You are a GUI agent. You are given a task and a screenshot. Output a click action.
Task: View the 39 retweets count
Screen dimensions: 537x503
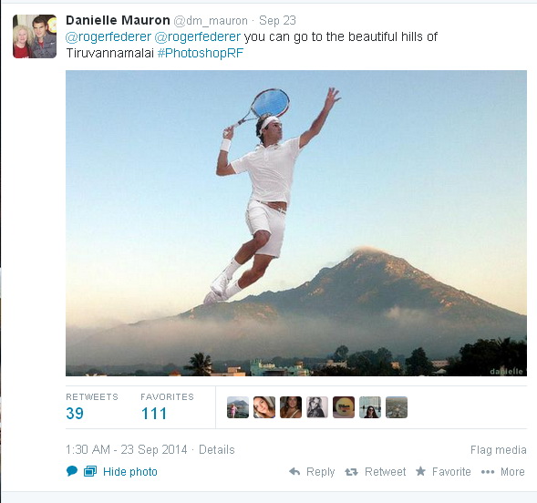click(75, 414)
